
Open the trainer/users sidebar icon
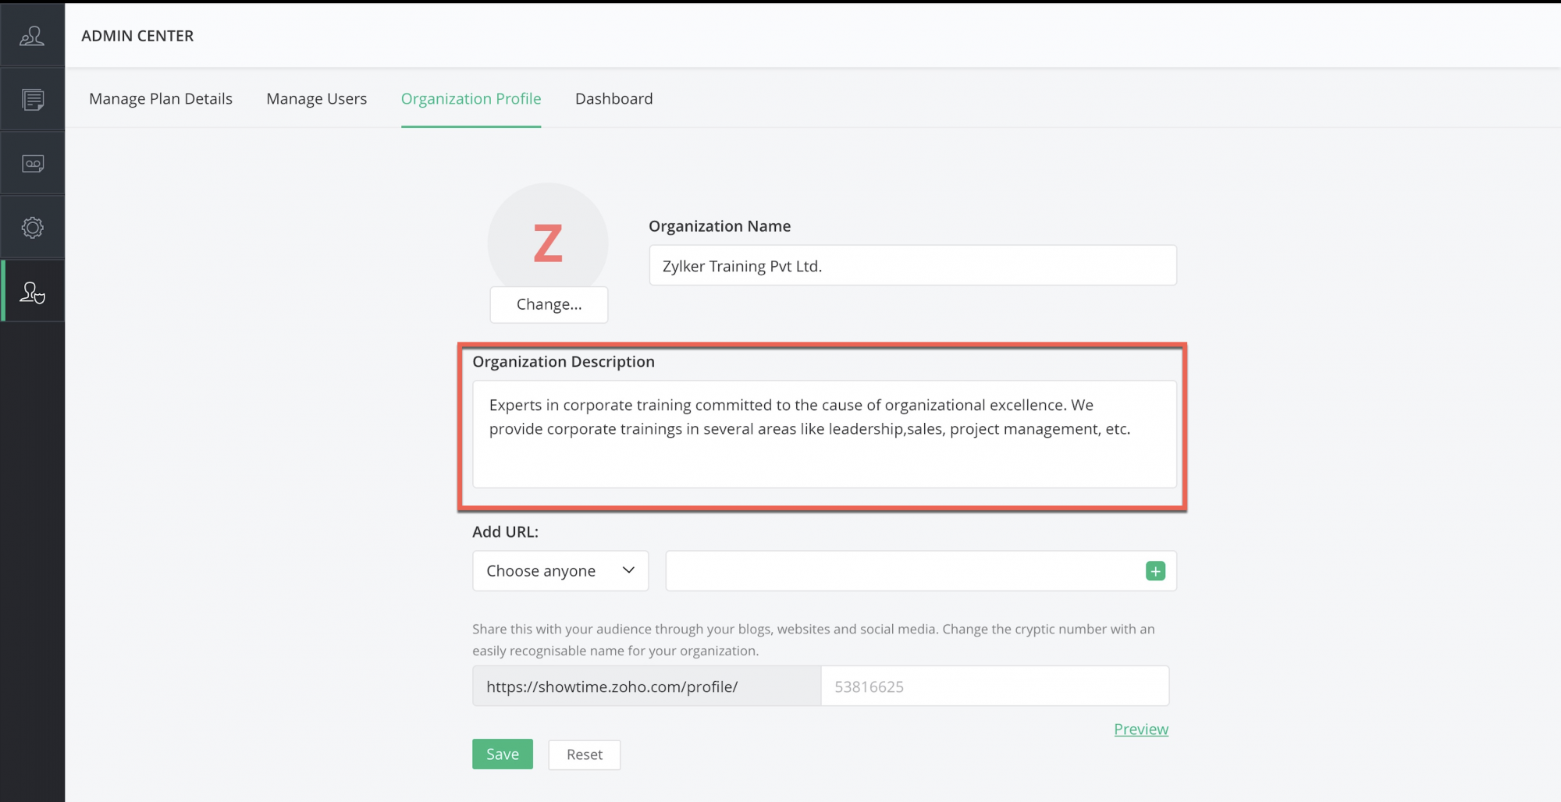tap(32, 36)
